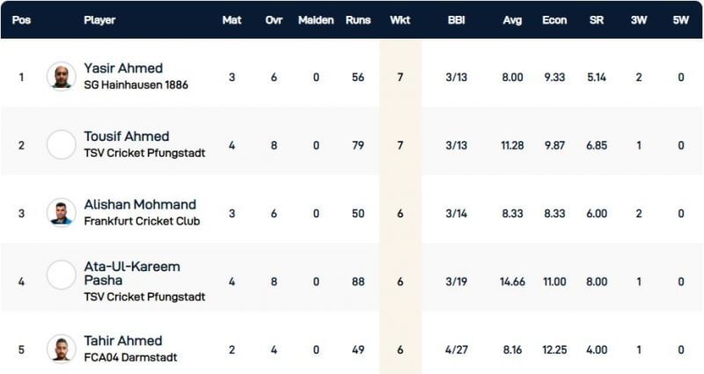Sort table by Avg column header
704x374 pixels.
(x=512, y=19)
